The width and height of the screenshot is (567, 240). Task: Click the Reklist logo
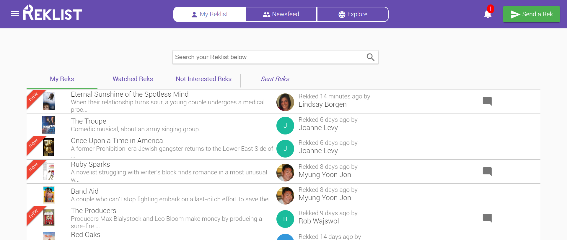pyautogui.click(x=53, y=12)
